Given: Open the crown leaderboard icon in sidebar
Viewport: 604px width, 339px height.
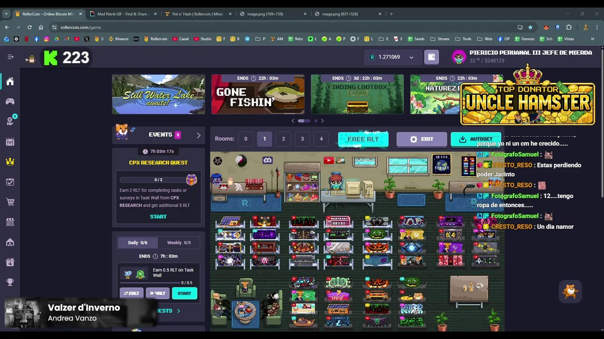Looking at the screenshot, I should (10, 161).
